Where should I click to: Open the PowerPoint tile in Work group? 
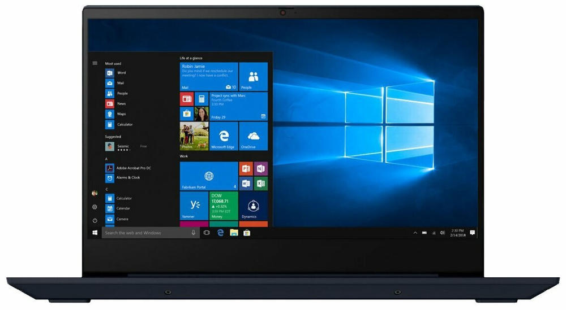tap(246, 168)
